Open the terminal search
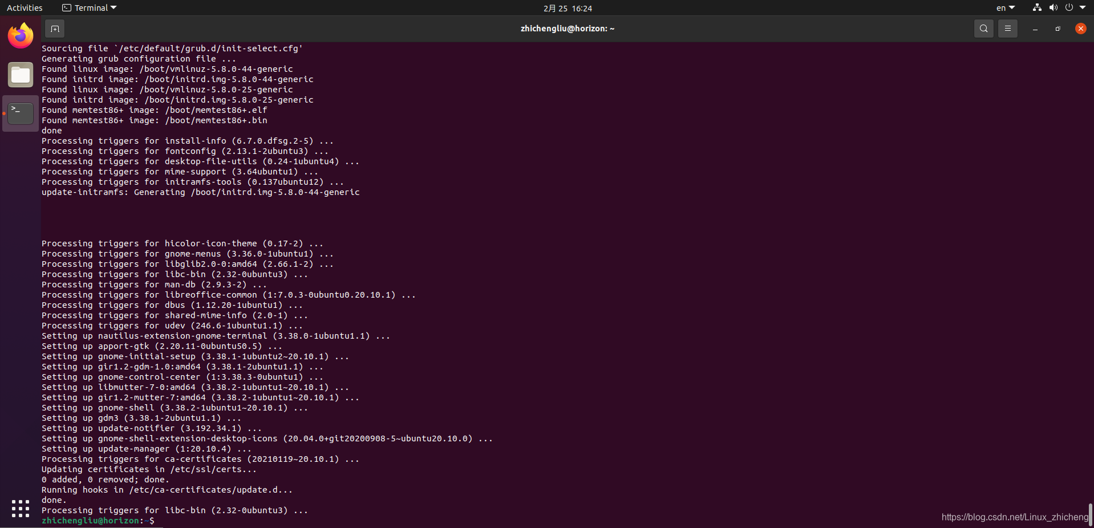 [983, 29]
